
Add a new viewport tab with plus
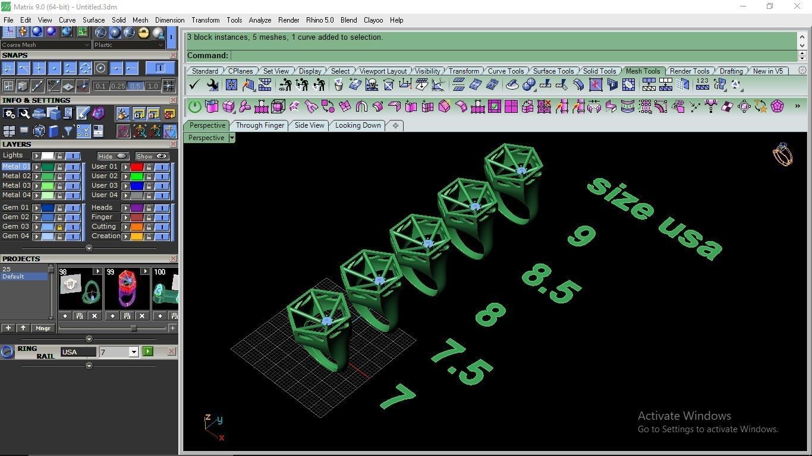pyautogui.click(x=395, y=125)
